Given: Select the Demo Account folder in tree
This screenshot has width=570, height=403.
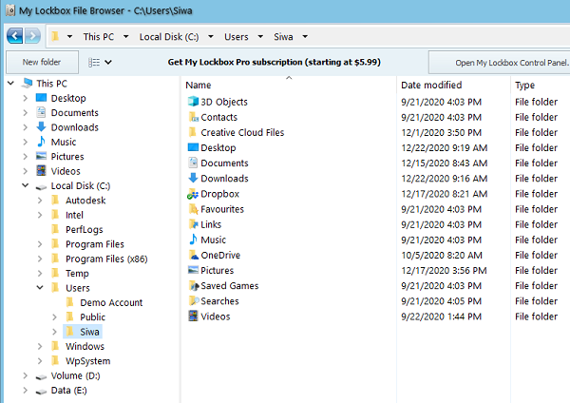Looking at the screenshot, I should tap(111, 302).
